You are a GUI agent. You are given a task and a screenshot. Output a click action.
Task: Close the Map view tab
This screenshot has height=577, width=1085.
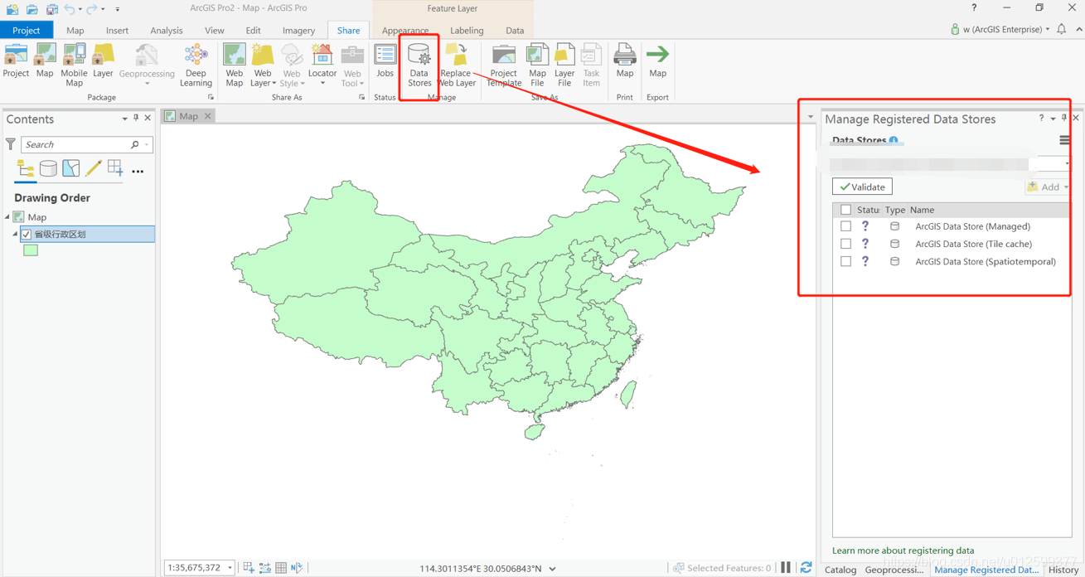tap(208, 116)
